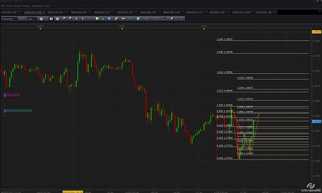The width and height of the screenshot is (322, 193).
Task: Open the File menu
Action: [x=3, y=6]
